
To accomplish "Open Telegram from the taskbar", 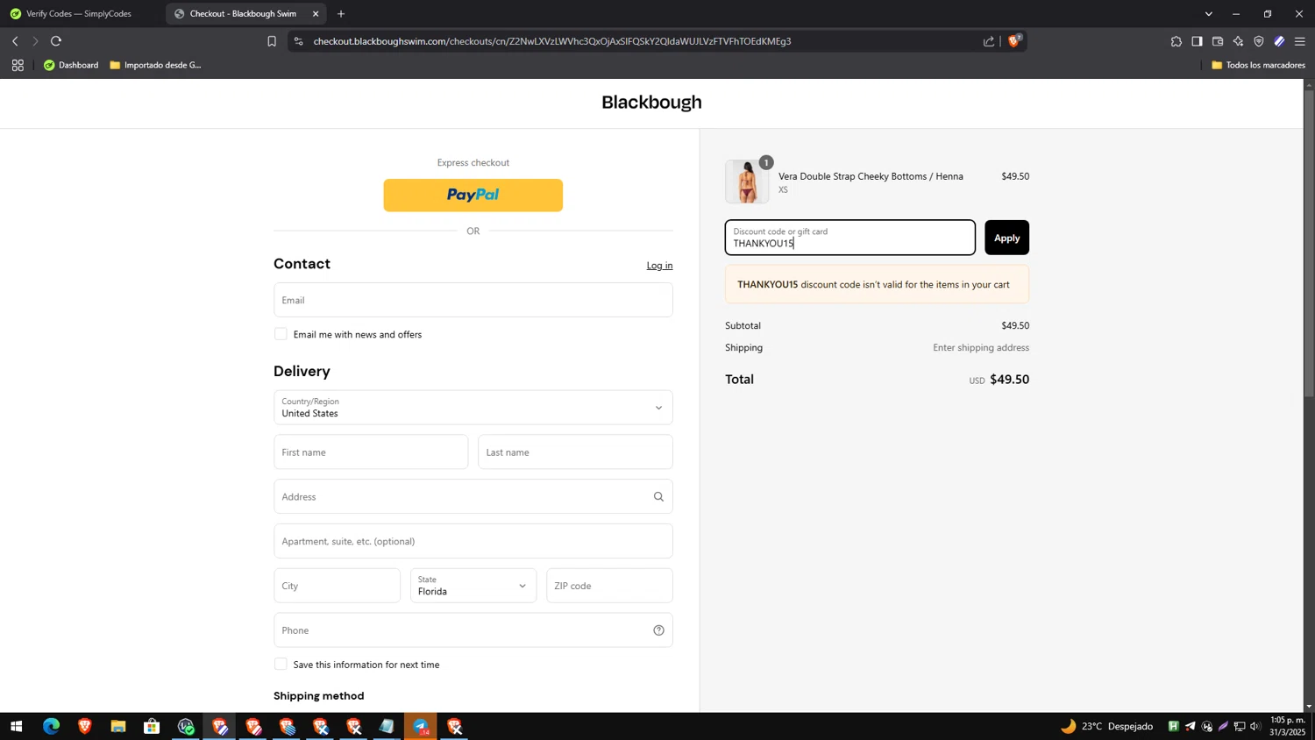I will [421, 727].
